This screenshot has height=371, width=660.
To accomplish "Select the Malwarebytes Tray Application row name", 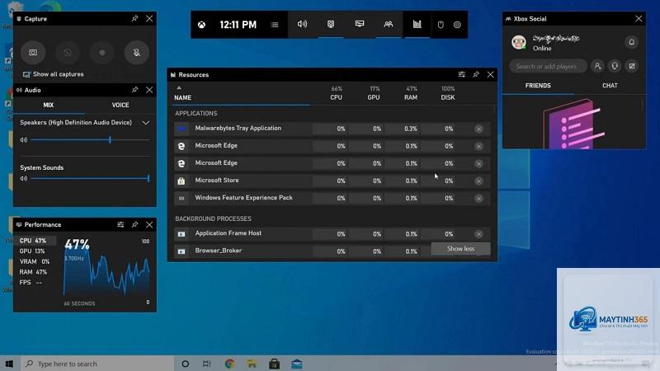I will [238, 129].
